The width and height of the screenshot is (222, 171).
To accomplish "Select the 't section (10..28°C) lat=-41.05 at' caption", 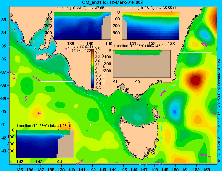I will (x=44, y=126).
